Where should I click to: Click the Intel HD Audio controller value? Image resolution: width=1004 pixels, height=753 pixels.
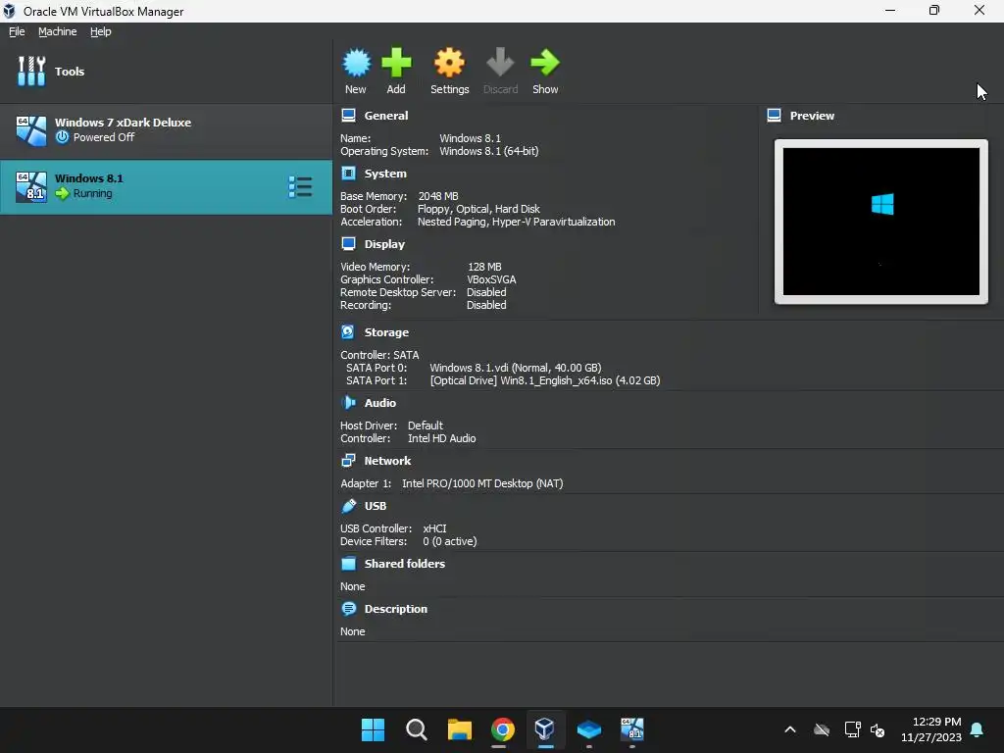(x=442, y=438)
